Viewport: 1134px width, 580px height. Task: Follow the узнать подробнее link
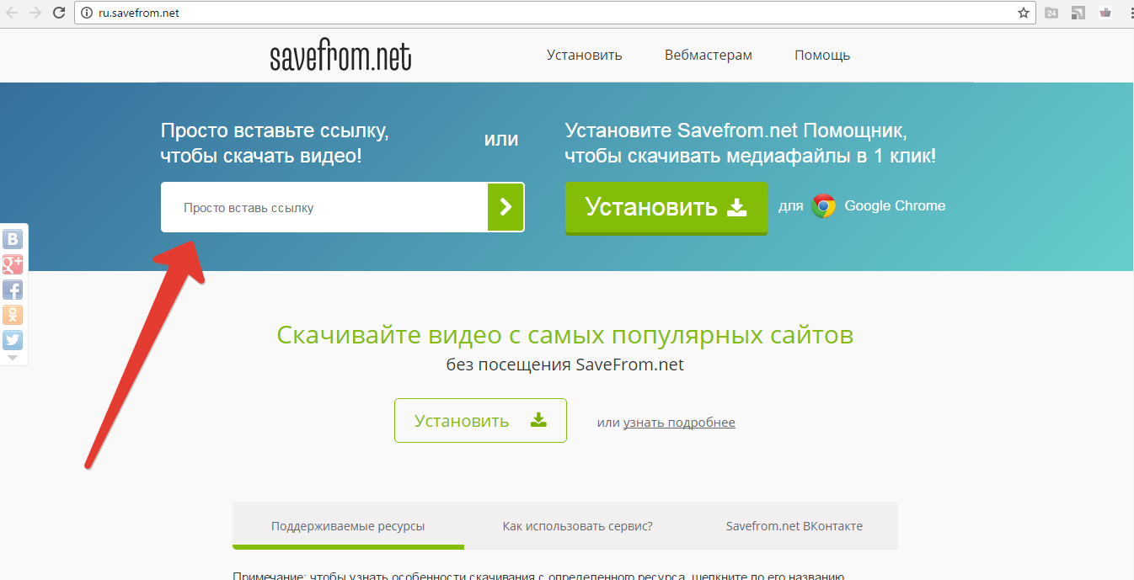tap(679, 423)
